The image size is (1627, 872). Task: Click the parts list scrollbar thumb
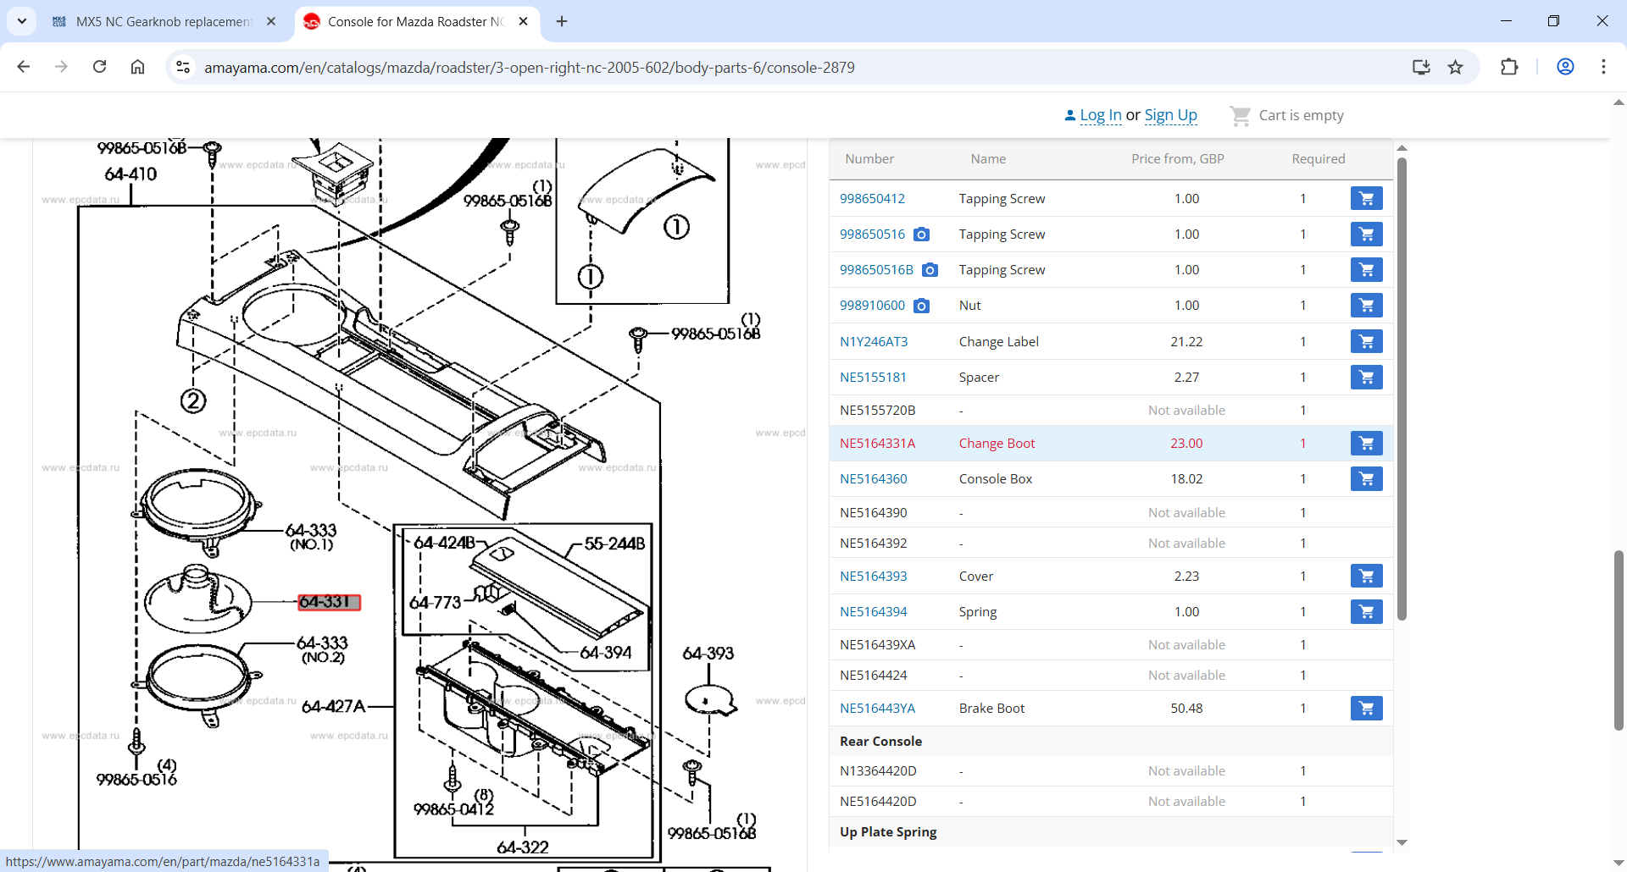(1402, 389)
